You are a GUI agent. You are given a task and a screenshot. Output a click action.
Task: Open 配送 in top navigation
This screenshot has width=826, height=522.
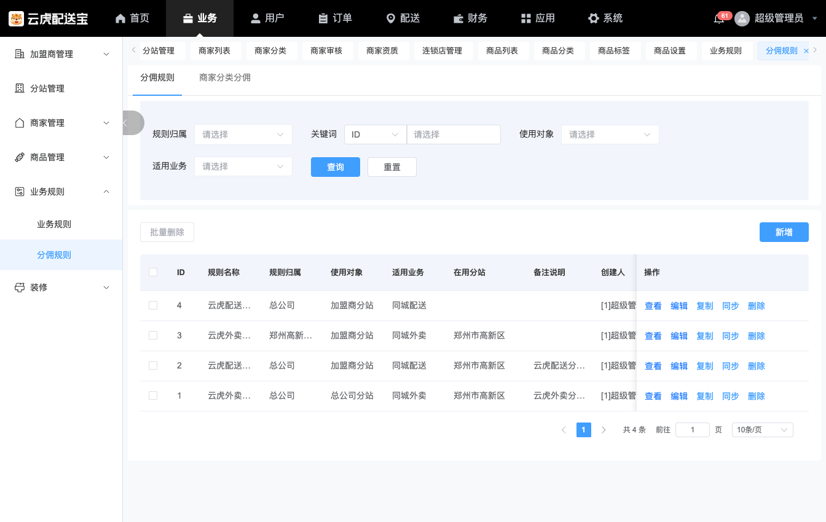(403, 18)
